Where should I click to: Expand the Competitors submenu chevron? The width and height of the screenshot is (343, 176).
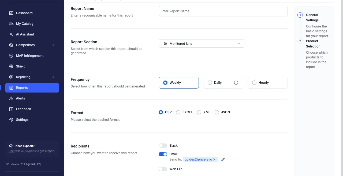tap(53, 45)
